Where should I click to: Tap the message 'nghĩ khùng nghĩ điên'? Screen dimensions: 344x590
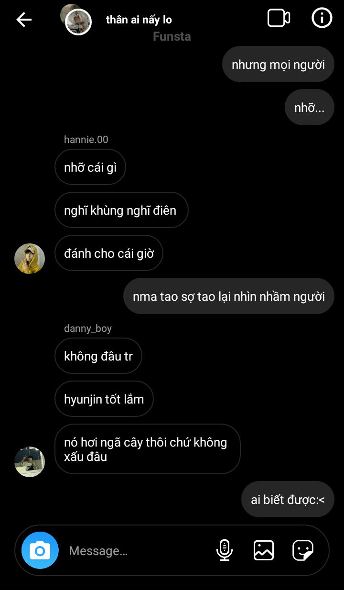121,210
